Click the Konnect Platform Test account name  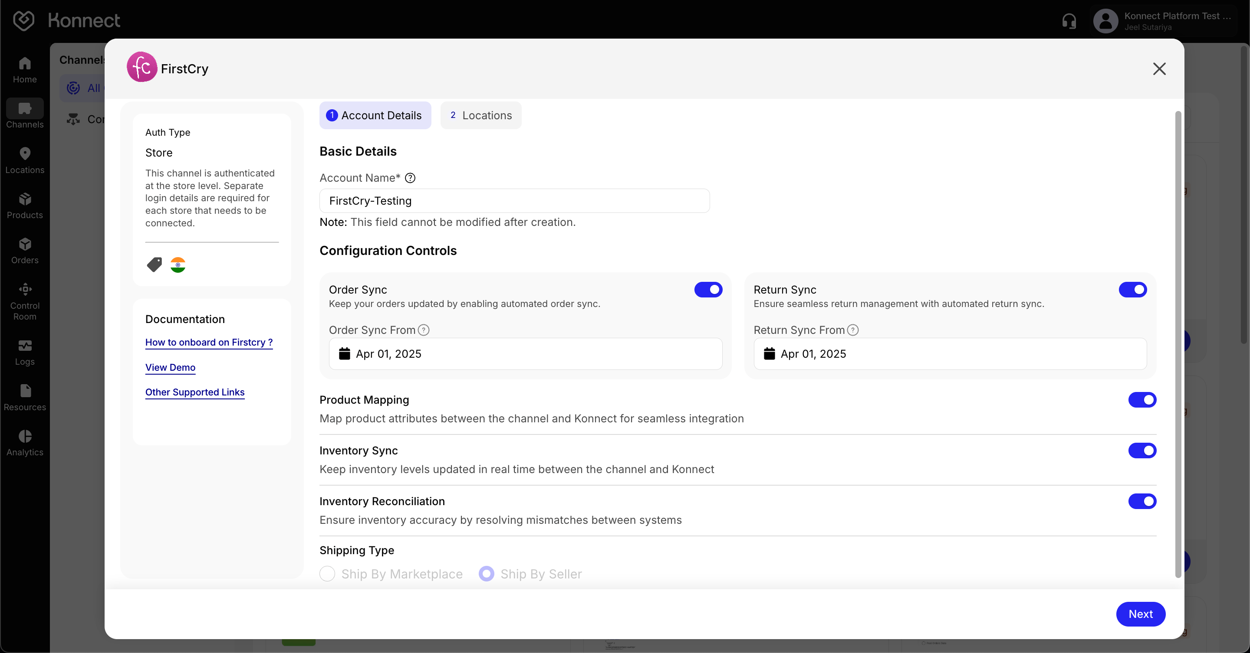tap(1177, 16)
